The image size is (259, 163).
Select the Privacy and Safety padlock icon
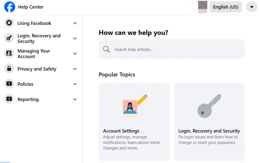9,69
